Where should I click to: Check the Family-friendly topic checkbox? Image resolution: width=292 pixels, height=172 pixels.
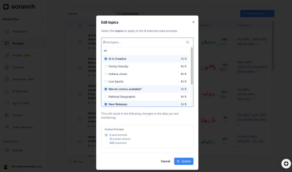[106, 67]
